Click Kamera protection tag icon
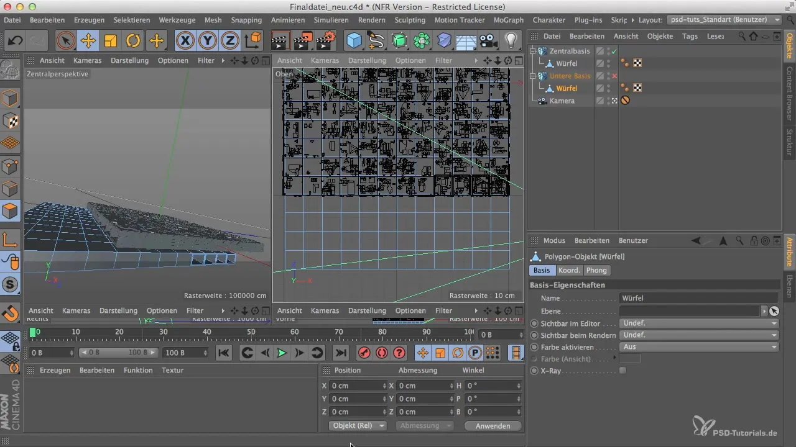 [x=625, y=101]
